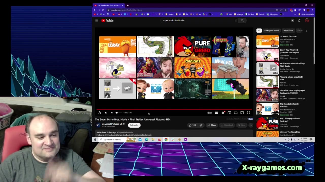This screenshot has height=182, width=325.
Task: Save the video to a playlist
Action: coord(241,125)
